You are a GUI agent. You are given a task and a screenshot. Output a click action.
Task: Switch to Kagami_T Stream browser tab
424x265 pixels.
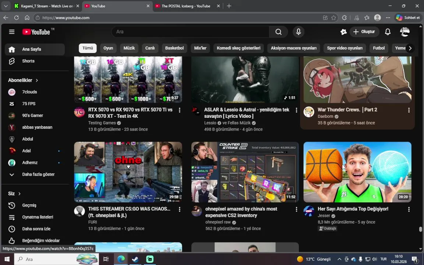(47, 6)
